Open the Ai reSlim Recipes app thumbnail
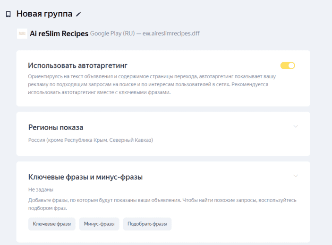 tap(22, 33)
